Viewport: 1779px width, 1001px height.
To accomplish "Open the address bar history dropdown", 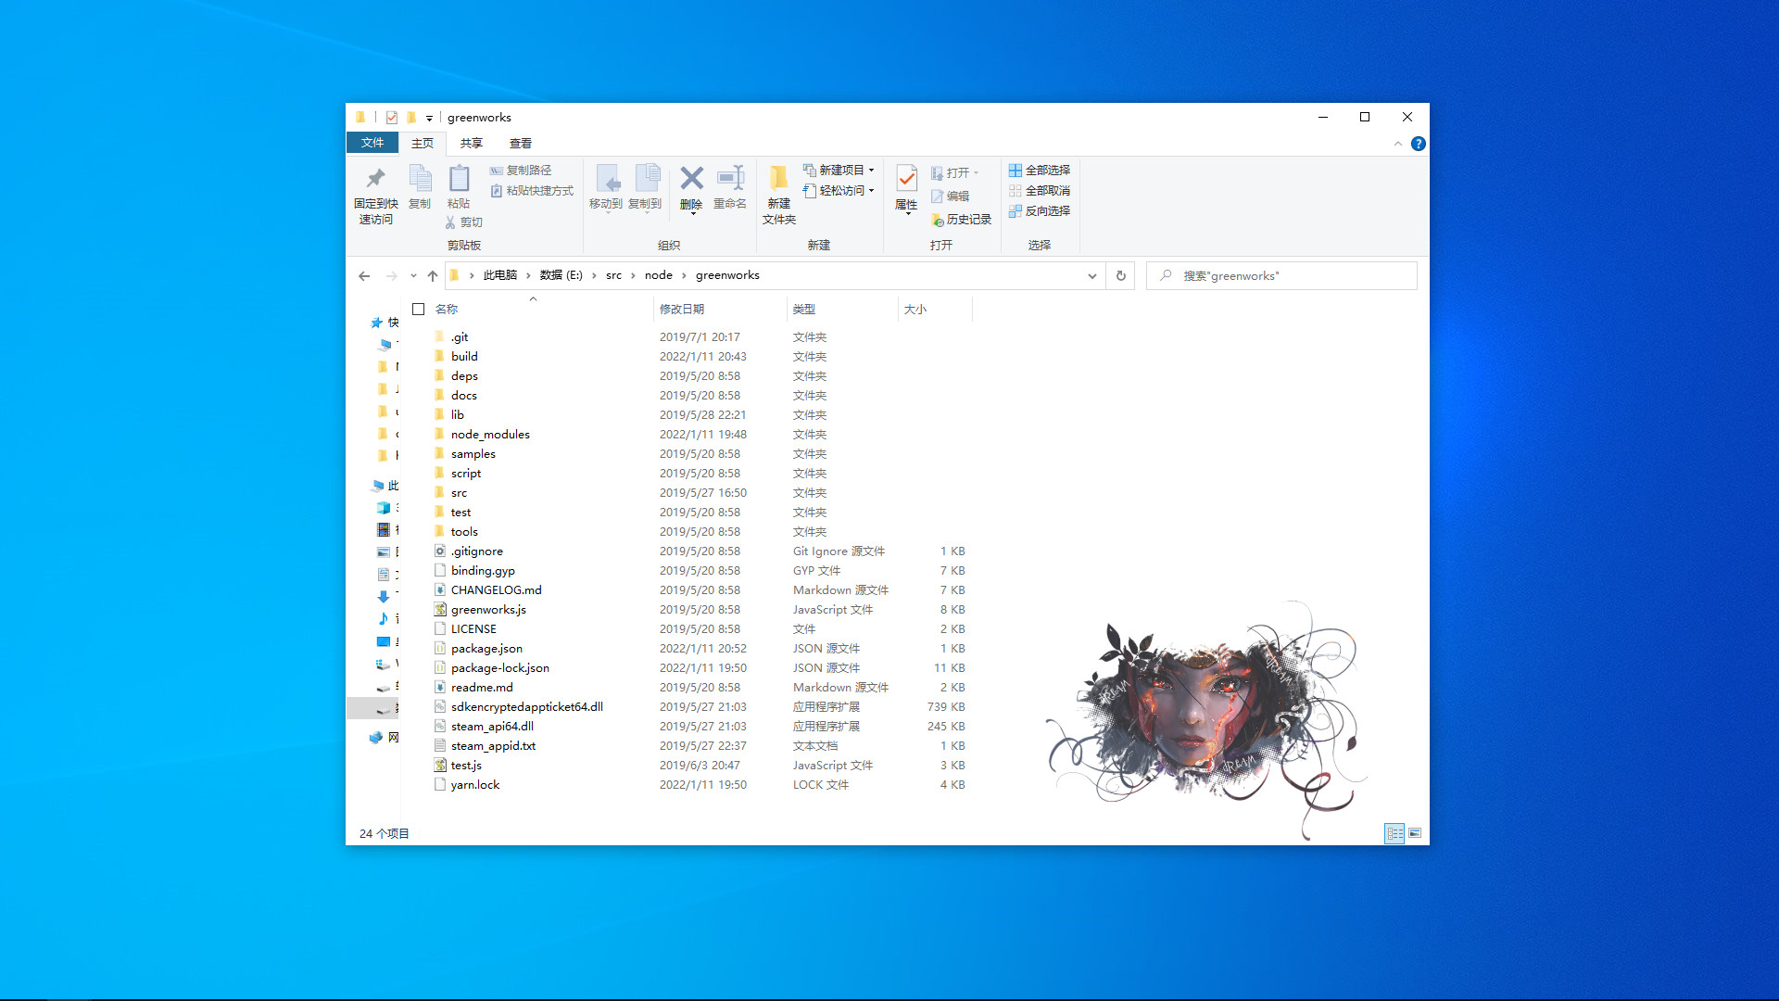I will coord(1092,275).
